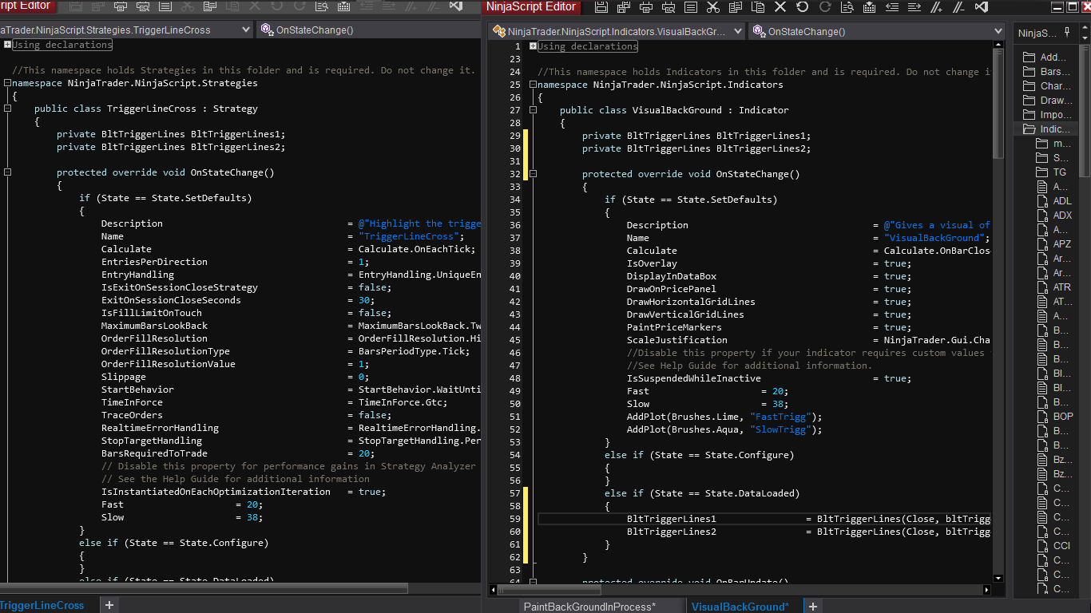The image size is (1091, 613).
Task: Click the Increase indent icon in right toolbar
Action: coord(914,7)
